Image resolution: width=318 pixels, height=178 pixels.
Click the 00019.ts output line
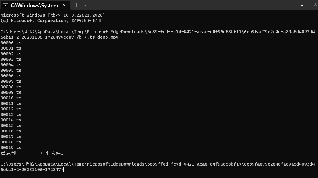point(11,148)
